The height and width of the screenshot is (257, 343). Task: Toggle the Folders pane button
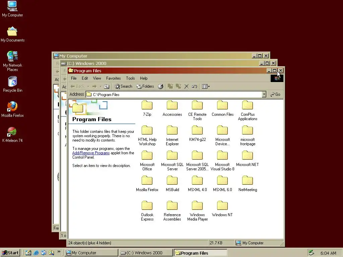145,87
